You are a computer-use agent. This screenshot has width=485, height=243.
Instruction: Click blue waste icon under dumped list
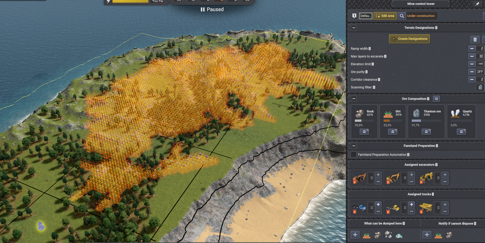[x=399, y=236]
